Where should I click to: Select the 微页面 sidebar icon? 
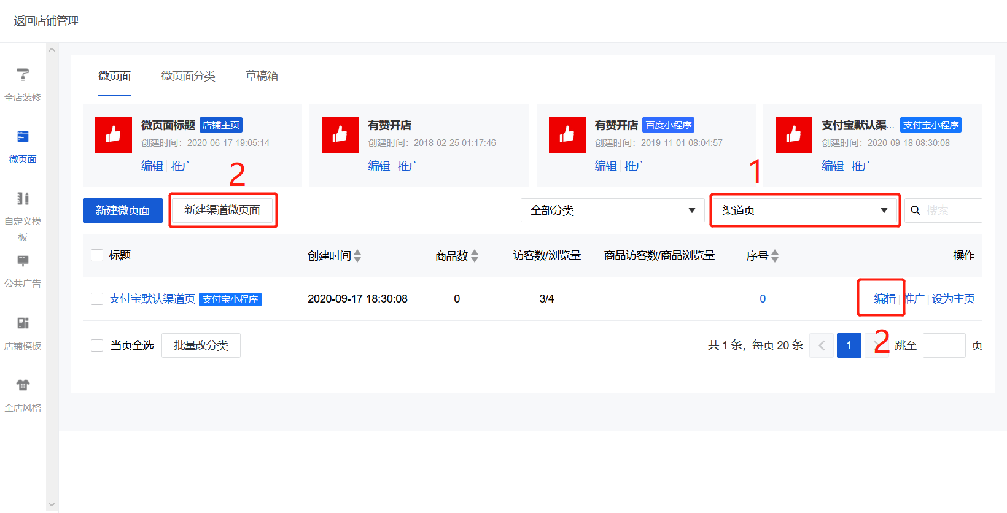click(23, 136)
